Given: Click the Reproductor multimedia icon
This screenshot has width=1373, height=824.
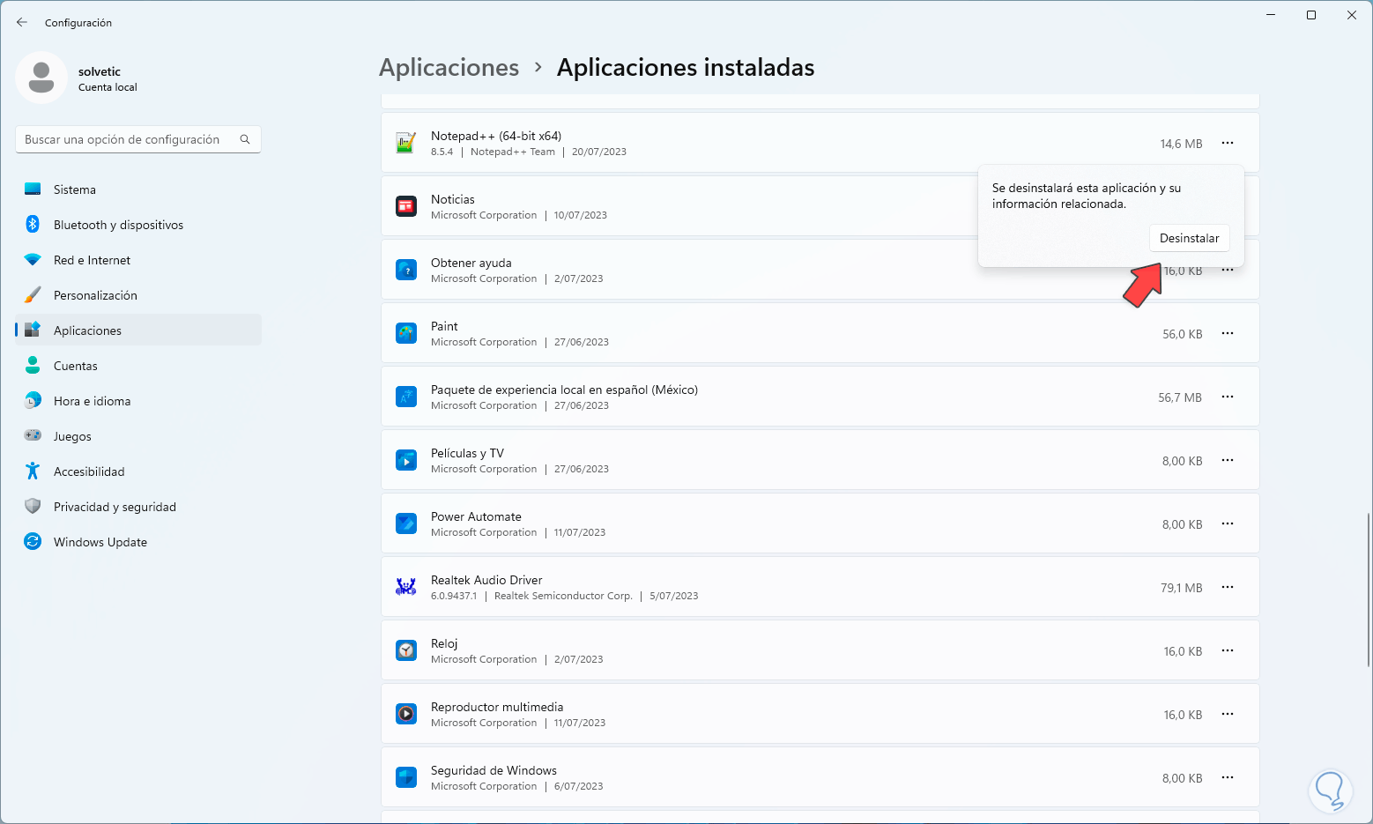Looking at the screenshot, I should (405, 714).
